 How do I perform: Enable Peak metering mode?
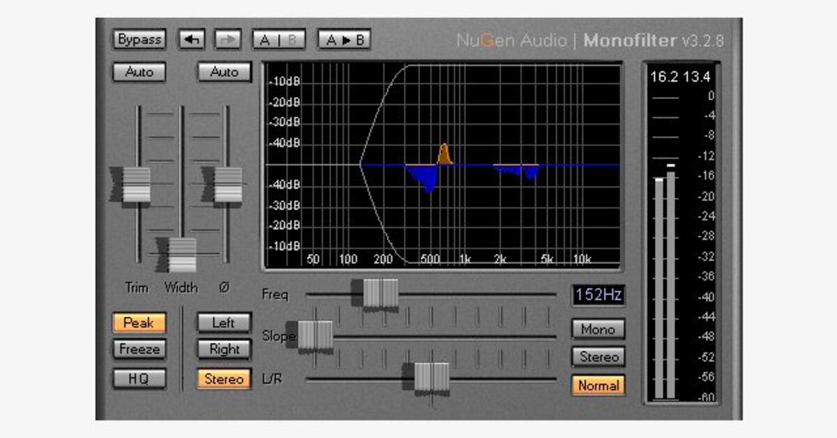(x=139, y=323)
